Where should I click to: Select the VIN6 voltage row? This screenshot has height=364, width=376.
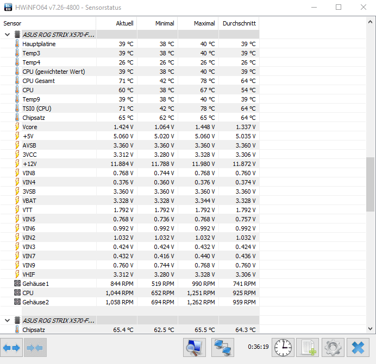point(129,228)
